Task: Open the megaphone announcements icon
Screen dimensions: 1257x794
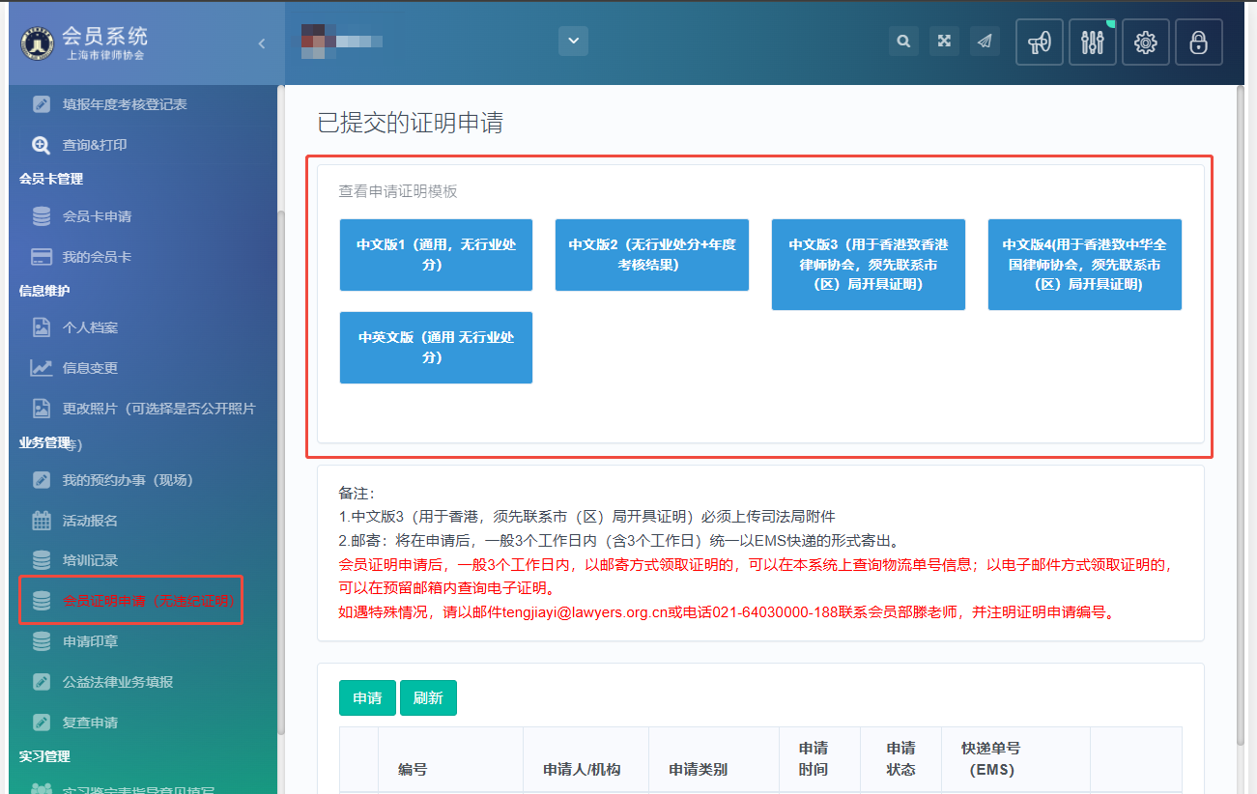Action: (x=1040, y=43)
